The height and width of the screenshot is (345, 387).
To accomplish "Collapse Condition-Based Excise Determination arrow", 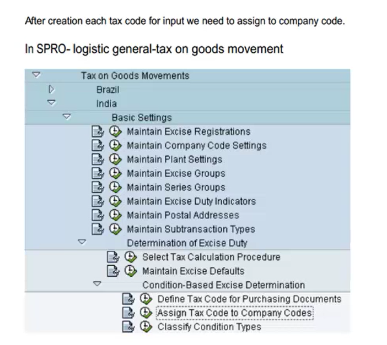I will 97,284.
